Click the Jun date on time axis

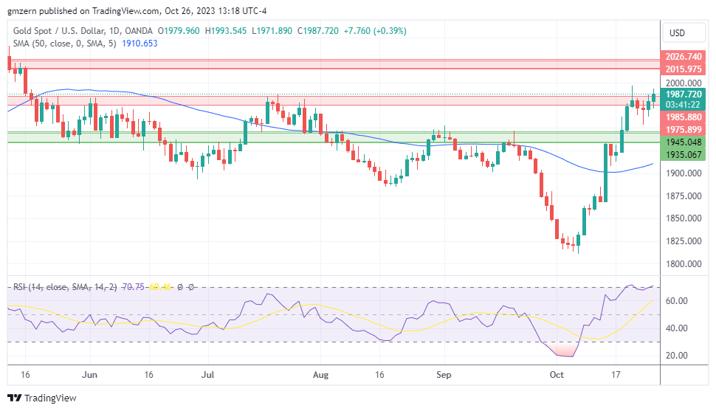(89, 374)
